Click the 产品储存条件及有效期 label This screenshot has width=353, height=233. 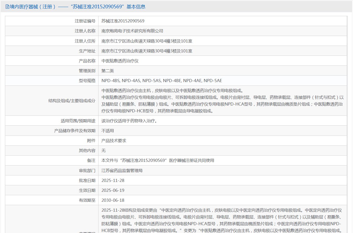[x=75, y=131]
